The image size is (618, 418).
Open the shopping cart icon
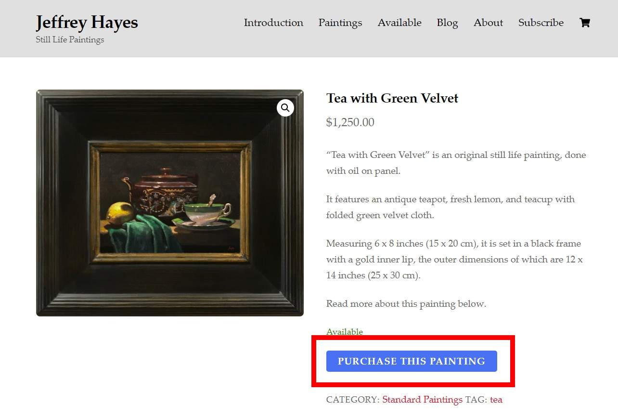pos(585,23)
